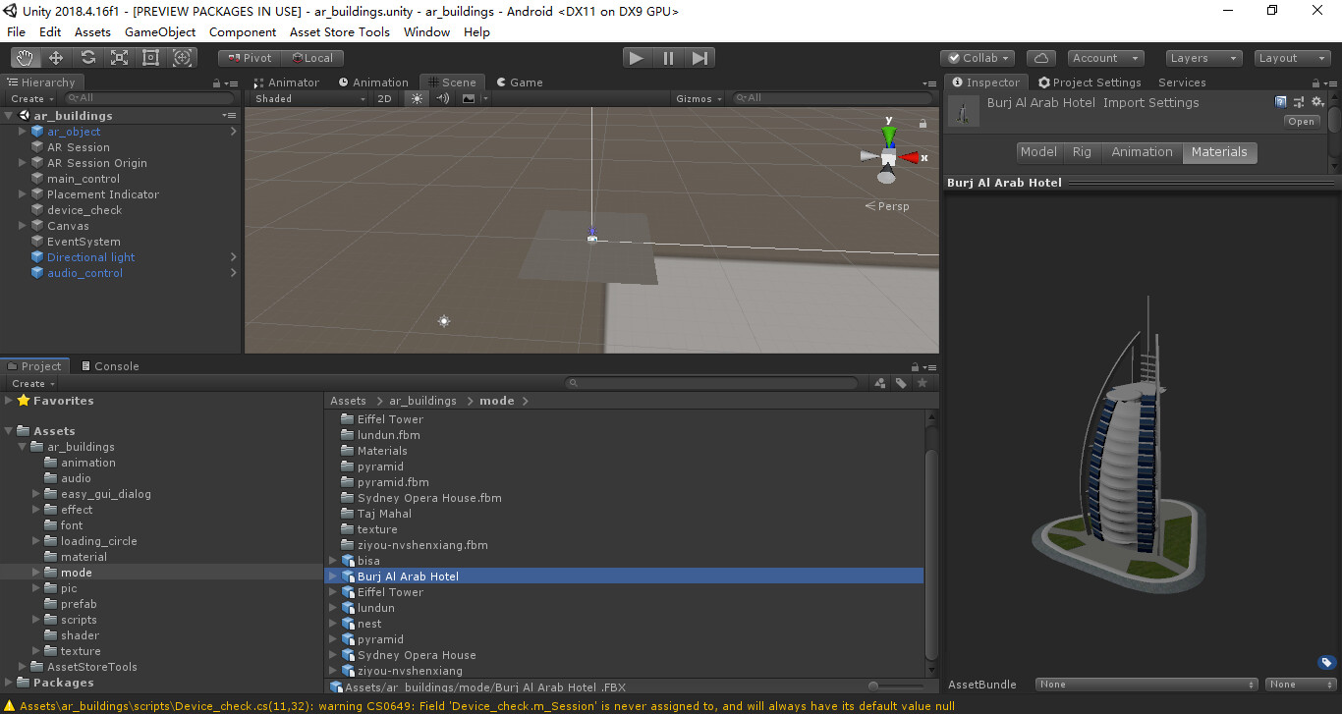Open the Layers dropdown
Viewport: 1342px width, 714px height.
1201,57
